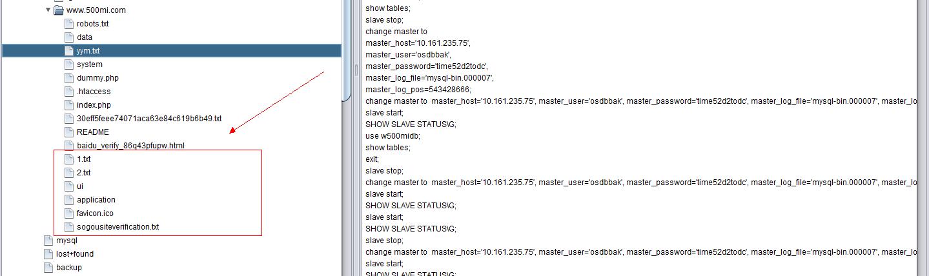The height and width of the screenshot is (276, 929).
Task: Open the system entry in tree
Action: 89,64
